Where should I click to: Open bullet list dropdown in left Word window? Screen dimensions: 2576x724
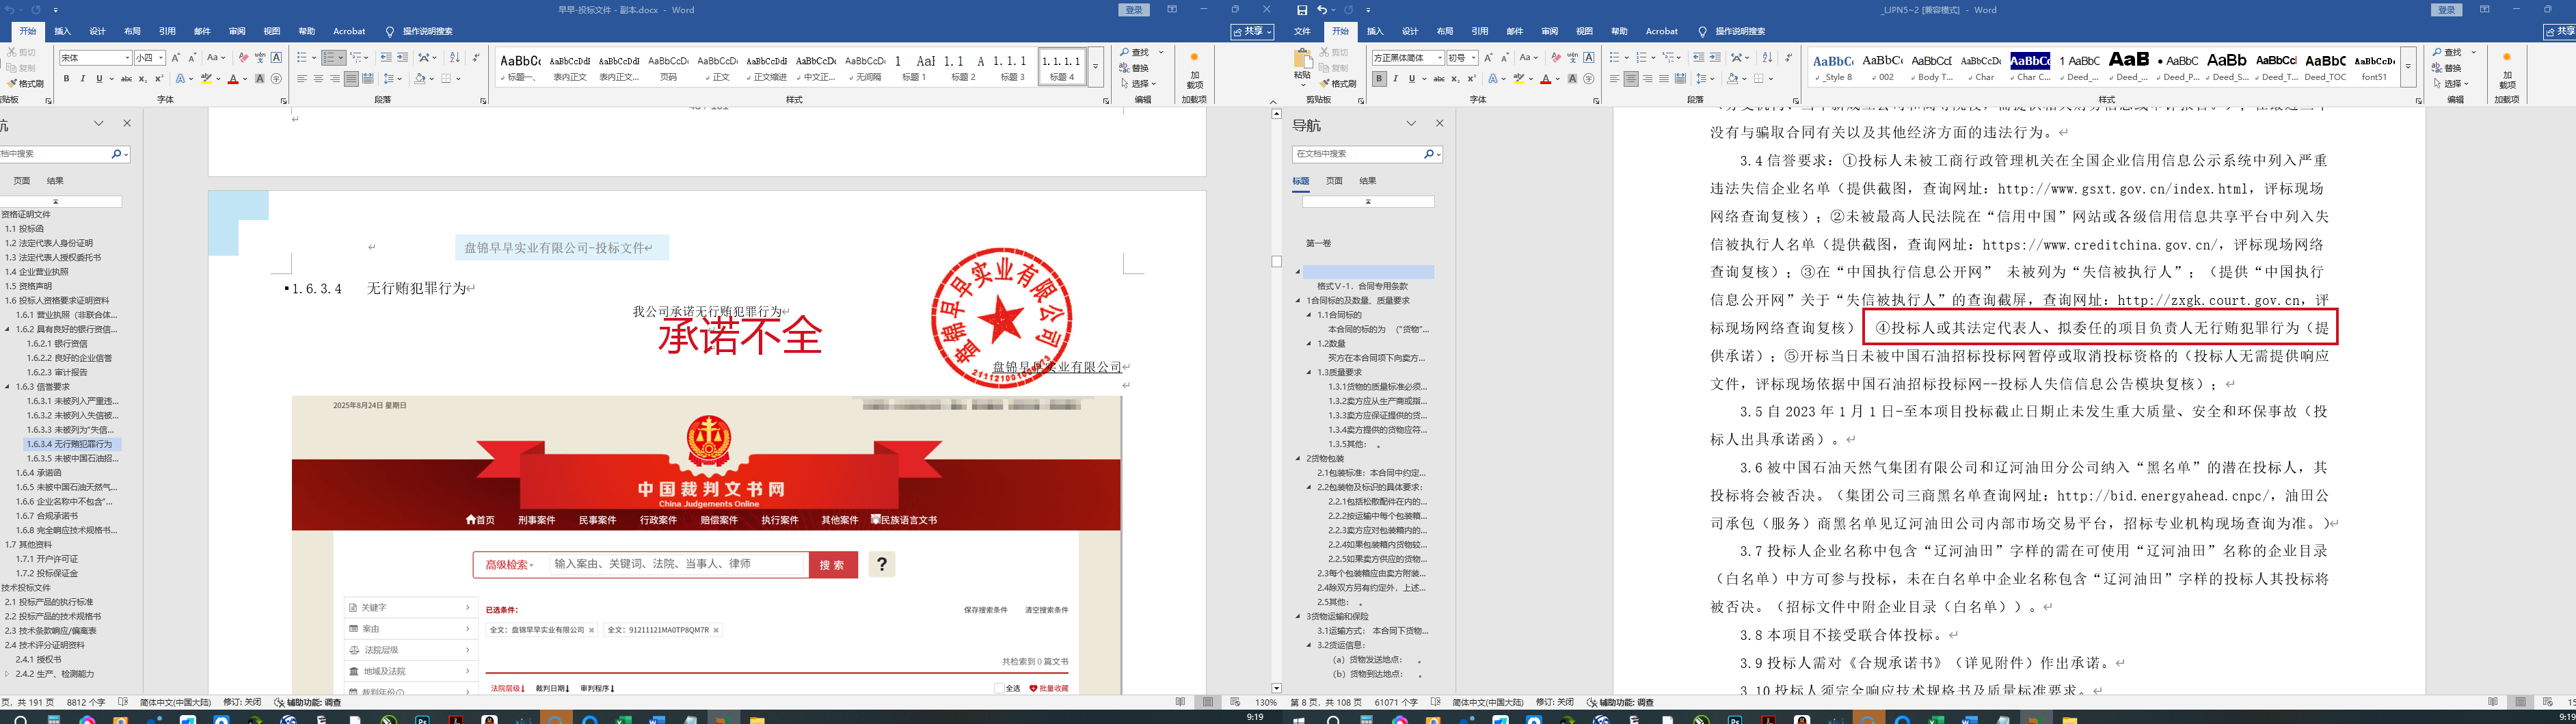[x=313, y=57]
